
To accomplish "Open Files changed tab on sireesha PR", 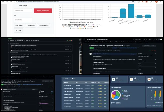I will click(117, 51).
